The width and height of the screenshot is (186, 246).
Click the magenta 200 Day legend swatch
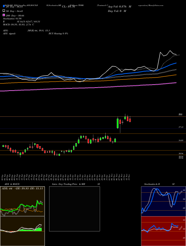(4, 15)
